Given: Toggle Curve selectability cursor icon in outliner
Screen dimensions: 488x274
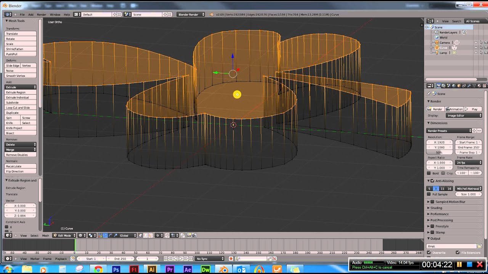Looking at the screenshot, I should coord(481,48).
